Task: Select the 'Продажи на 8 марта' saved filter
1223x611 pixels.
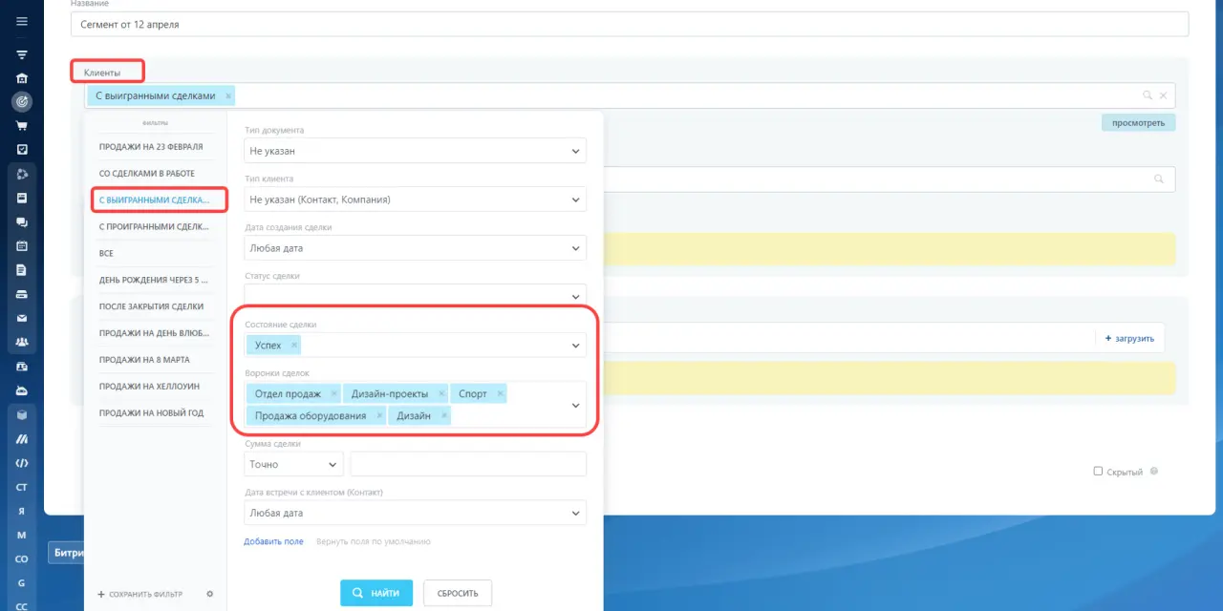Action: point(144,360)
